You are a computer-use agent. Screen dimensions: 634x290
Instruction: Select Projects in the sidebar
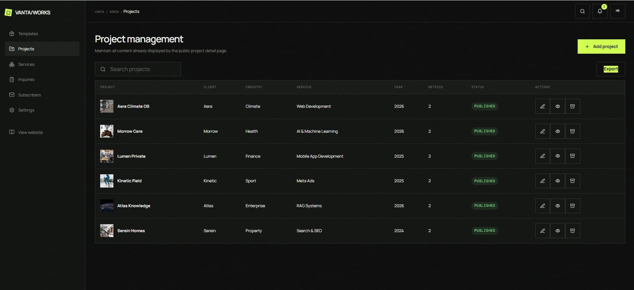[42, 49]
